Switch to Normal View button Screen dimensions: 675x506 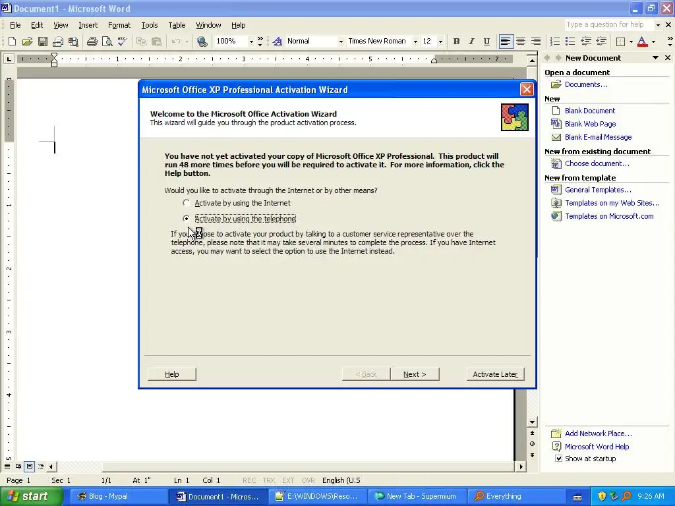pyautogui.click(x=7, y=466)
